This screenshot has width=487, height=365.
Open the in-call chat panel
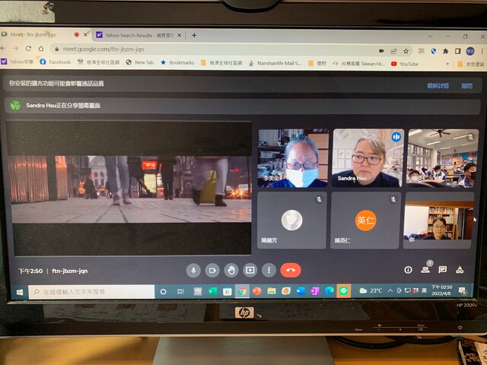(442, 269)
